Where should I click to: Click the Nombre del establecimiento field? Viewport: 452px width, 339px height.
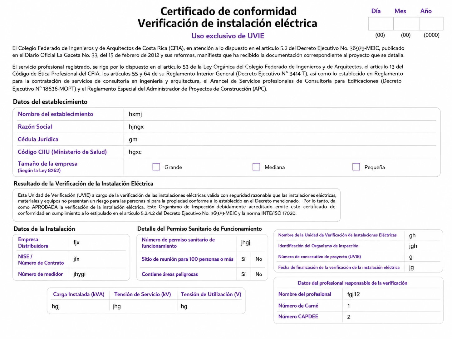(280, 114)
